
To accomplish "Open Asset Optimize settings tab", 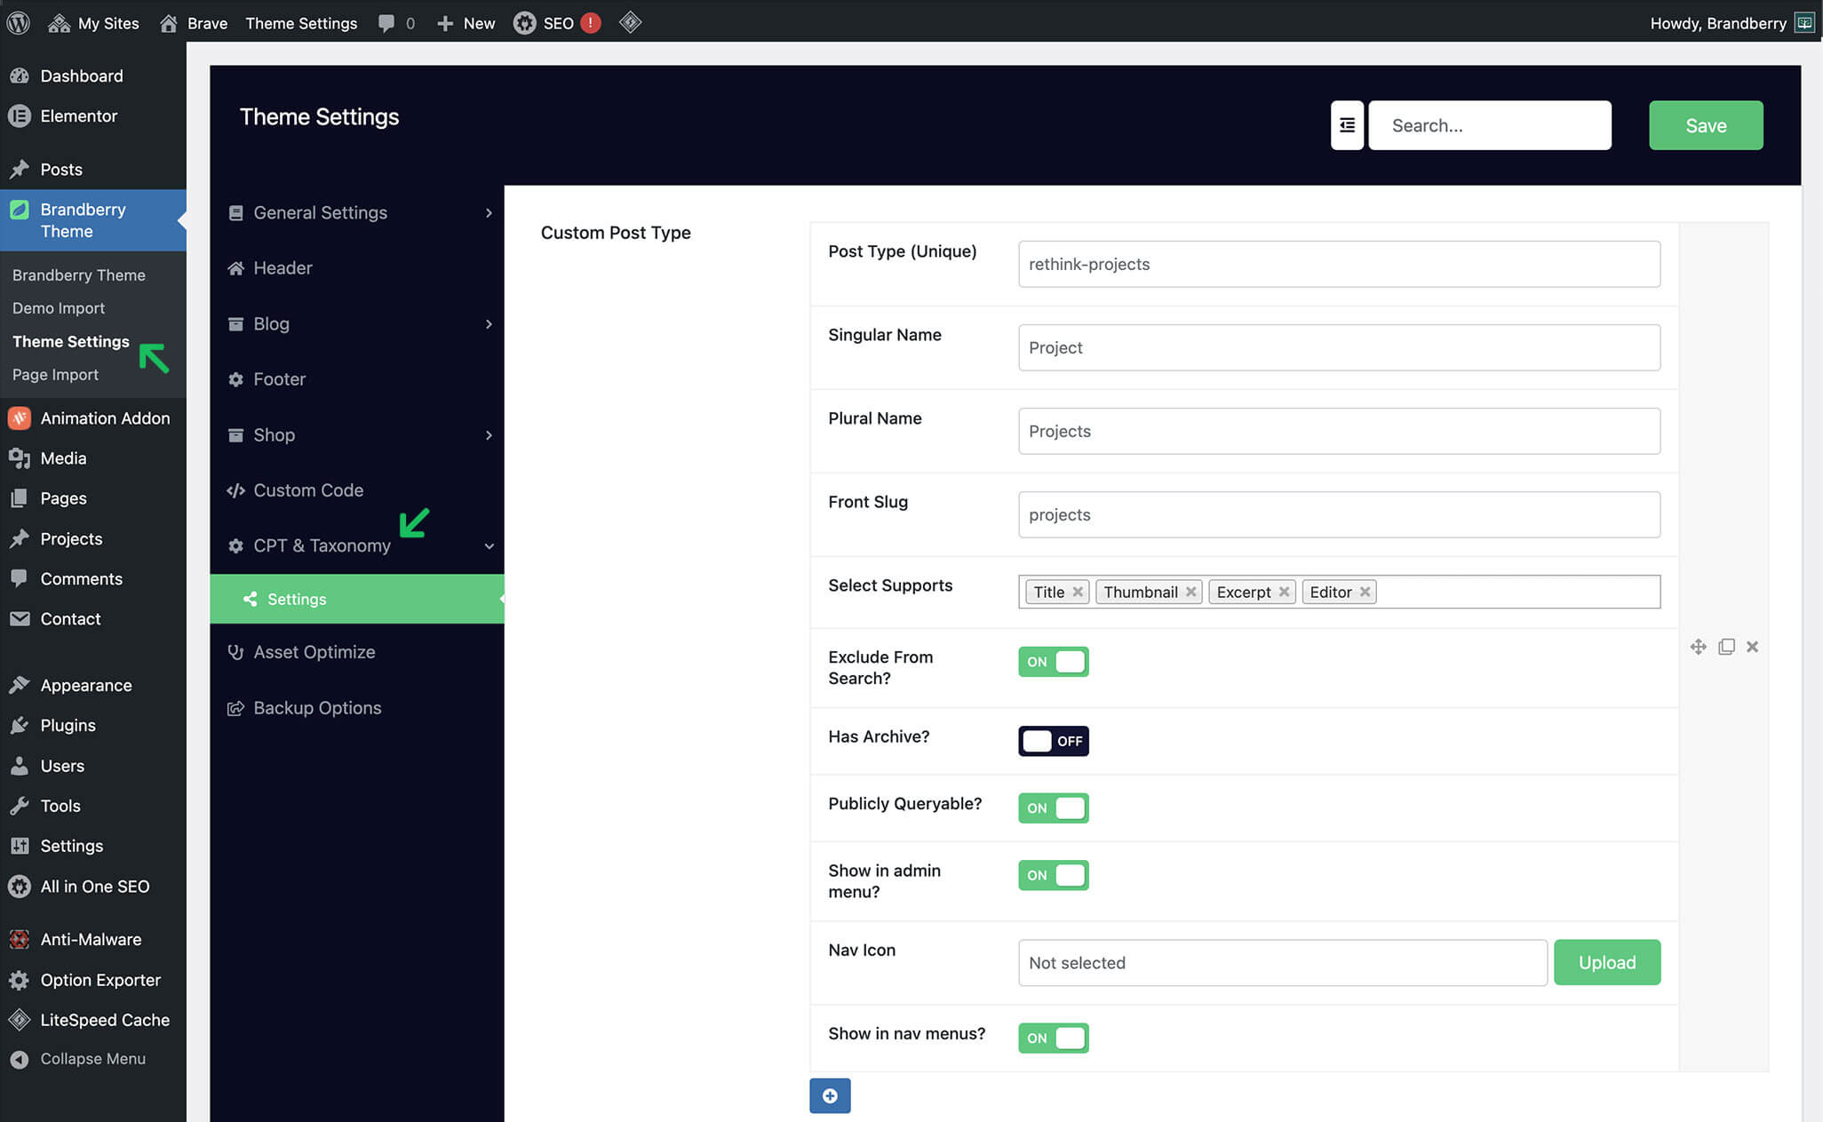I will click(314, 652).
